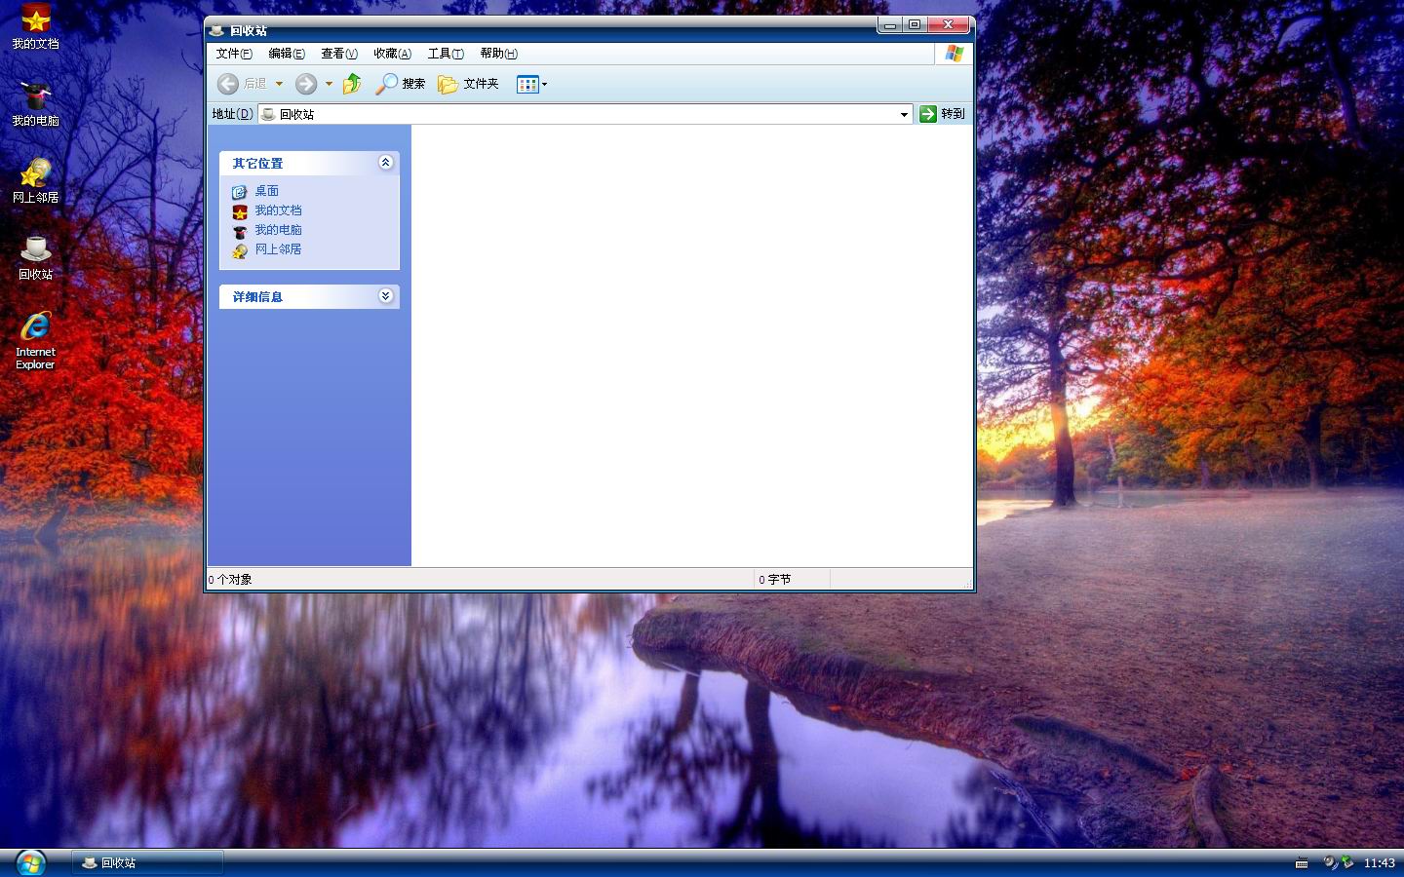Select the 回收站 desktop icon
Screen dimensions: 1404x877
tap(35, 257)
